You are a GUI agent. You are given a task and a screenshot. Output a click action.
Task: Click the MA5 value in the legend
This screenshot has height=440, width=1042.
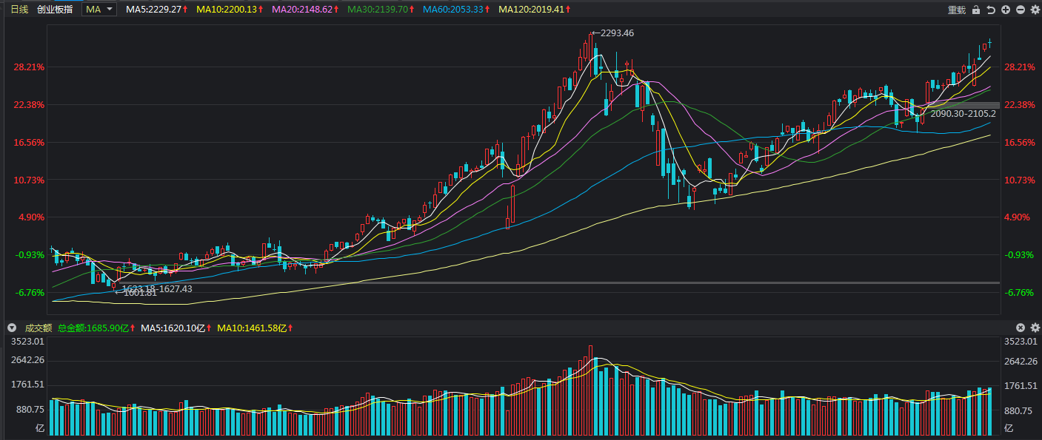tap(156, 10)
